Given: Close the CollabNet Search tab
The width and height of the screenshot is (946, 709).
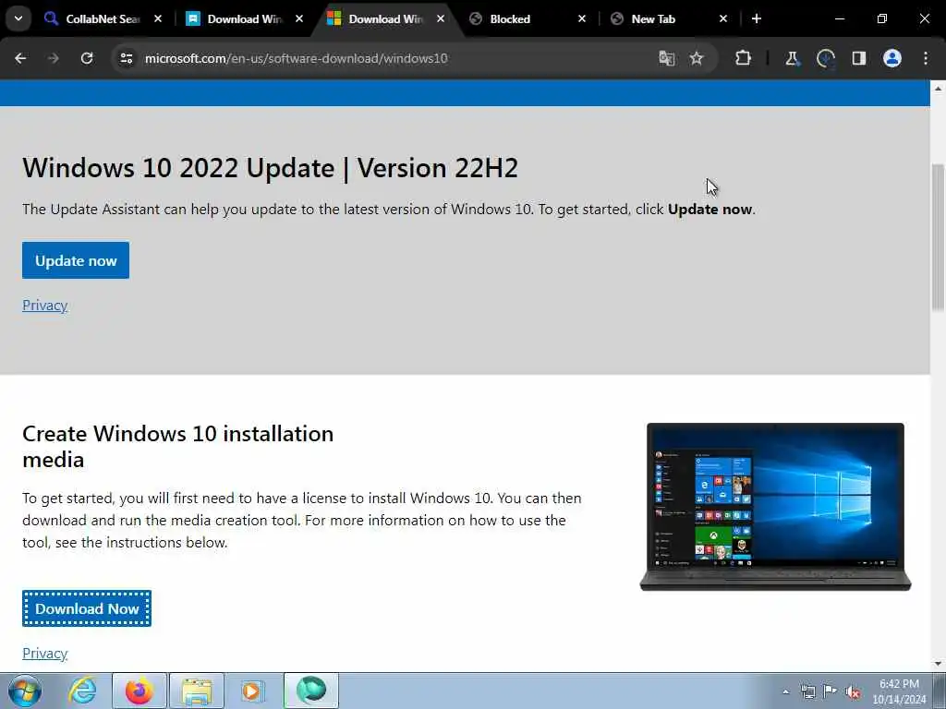Looking at the screenshot, I should coord(158,18).
